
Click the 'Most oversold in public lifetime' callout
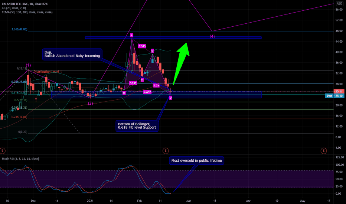click(196, 161)
